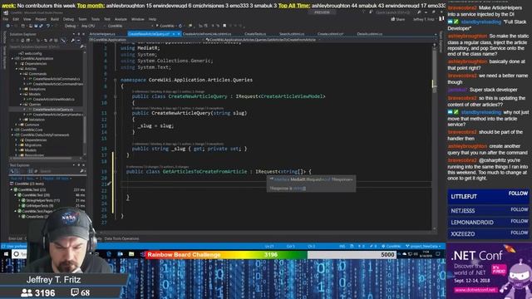Click the web.config file icon

point(21,53)
